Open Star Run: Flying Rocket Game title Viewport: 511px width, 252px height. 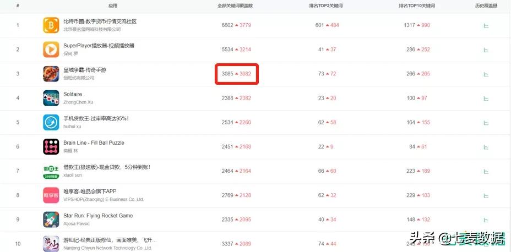(98, 216)
